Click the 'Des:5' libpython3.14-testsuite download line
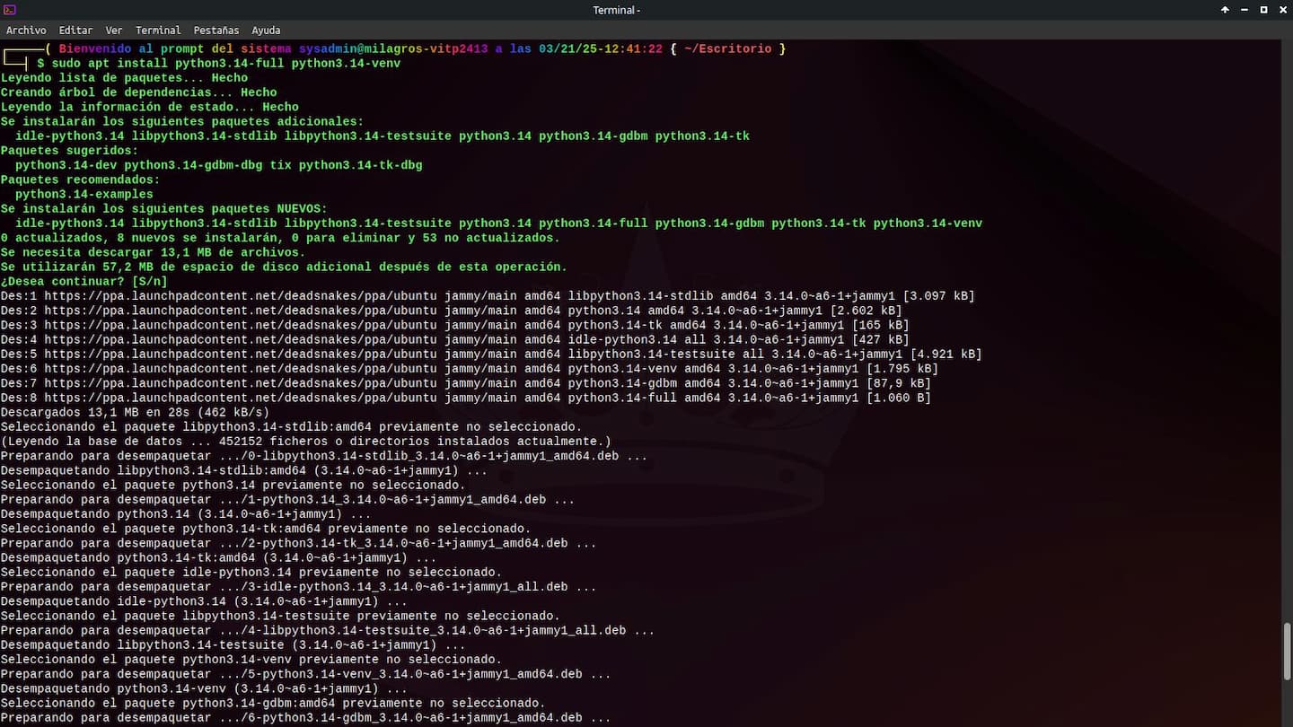Viewport: 1293px width, 727px height. click(491, 354)
